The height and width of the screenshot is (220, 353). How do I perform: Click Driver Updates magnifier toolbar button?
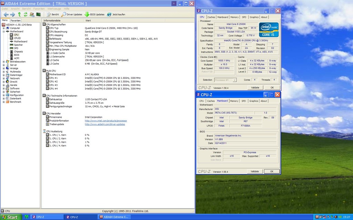click(x=72, y=14)
